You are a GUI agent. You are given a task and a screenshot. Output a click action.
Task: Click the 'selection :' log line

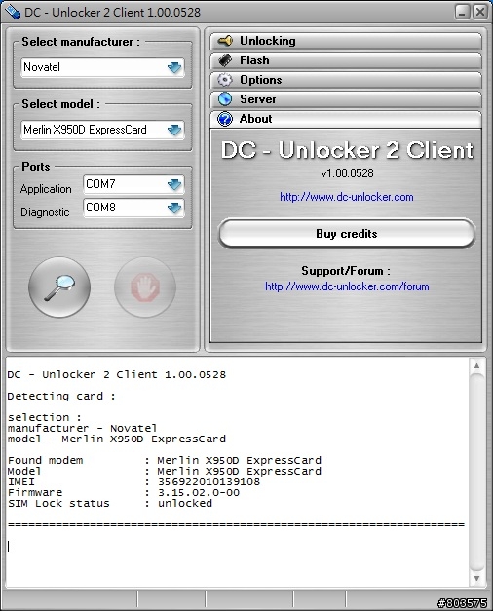[45, 417]
